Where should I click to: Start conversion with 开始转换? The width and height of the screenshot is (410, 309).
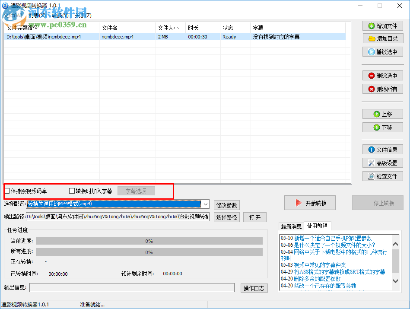tap(310, 203)
